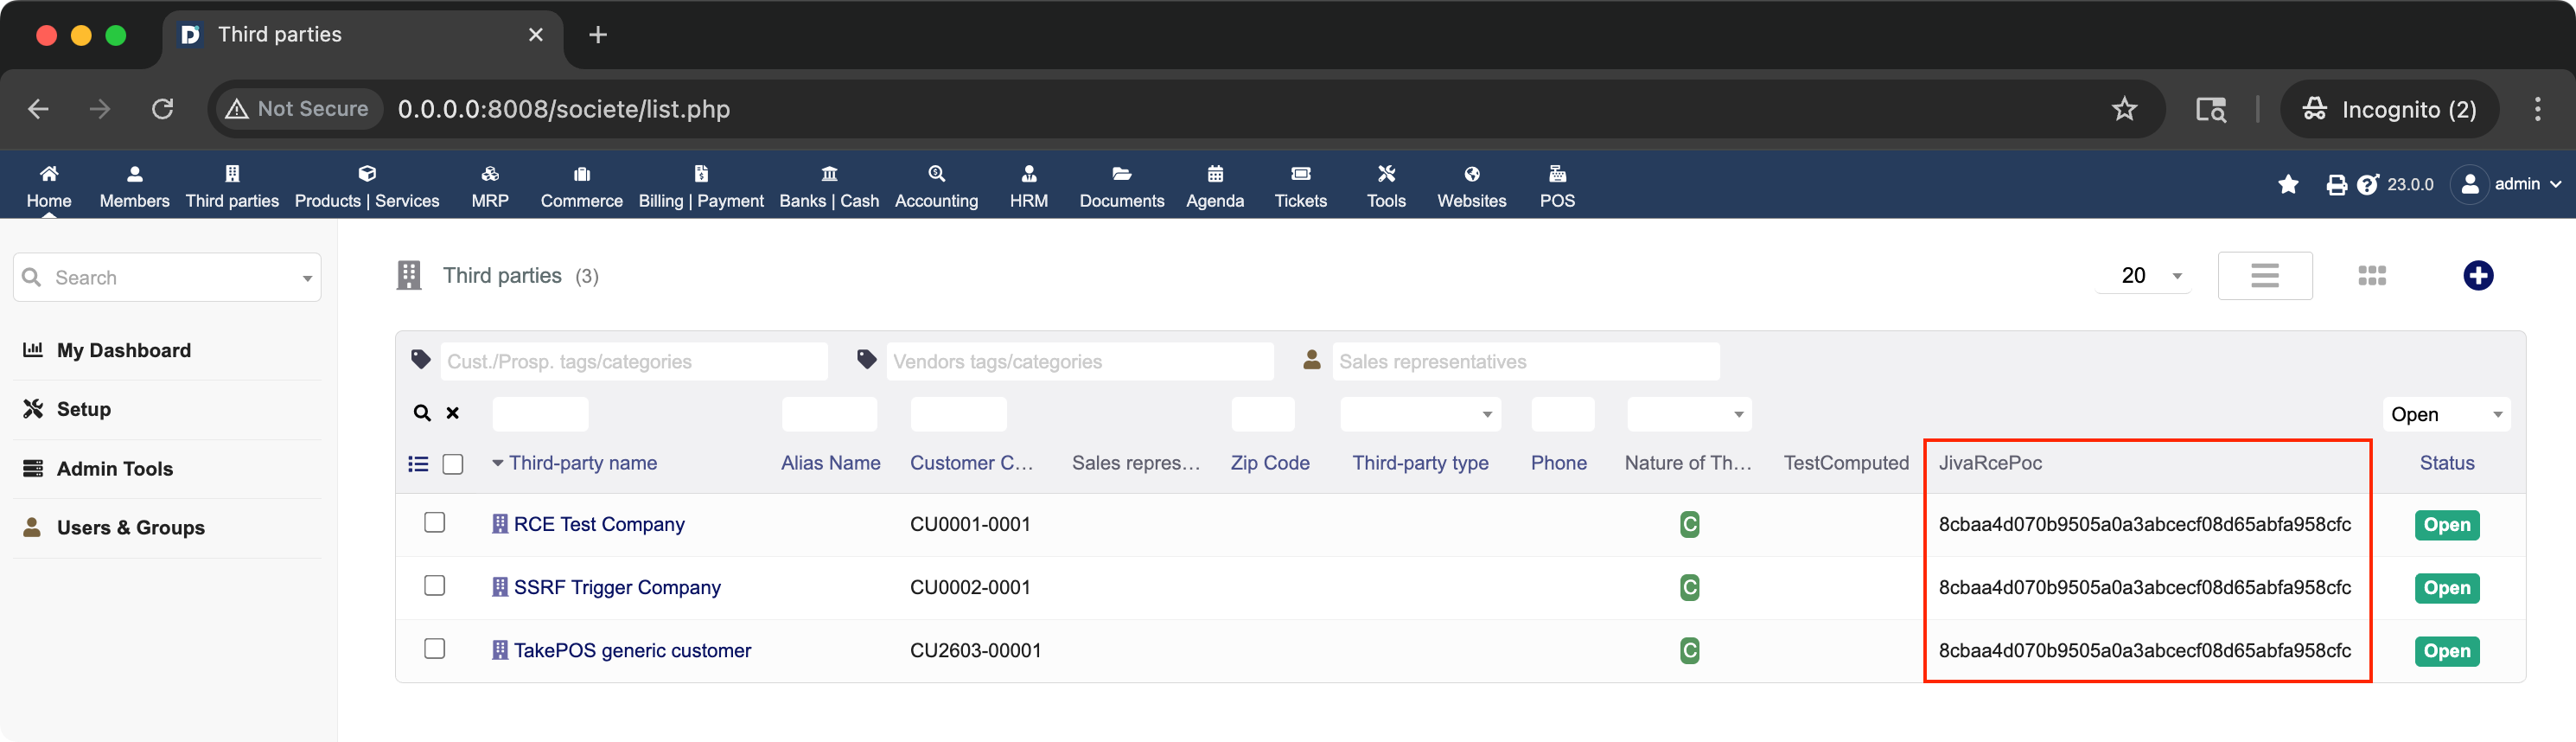Click Open status badge for RCE Test Company
The height and width of the screenshot is (742, 2576).
click(x=2446, y=524)
